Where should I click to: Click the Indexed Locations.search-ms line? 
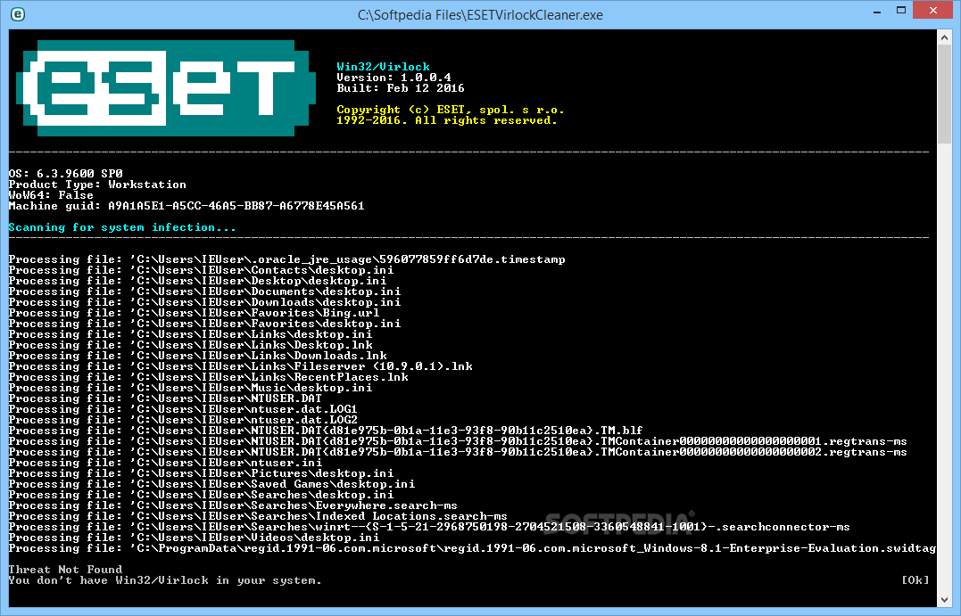258,516
